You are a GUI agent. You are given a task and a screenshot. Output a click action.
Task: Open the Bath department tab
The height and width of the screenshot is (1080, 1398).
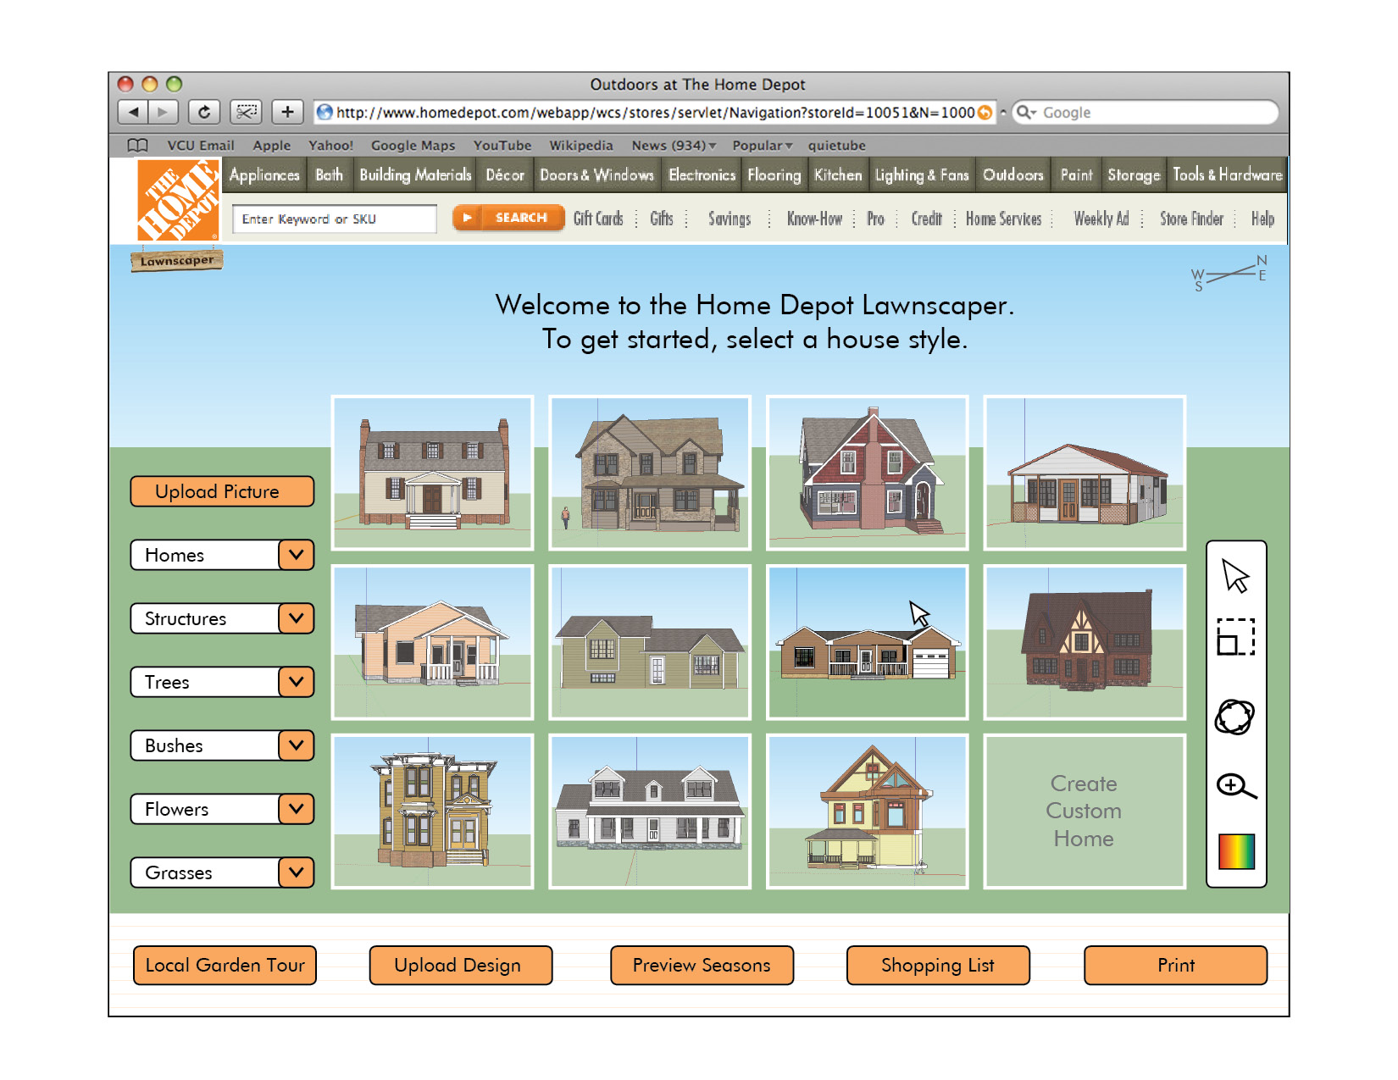pyautogui.click(x=330, y=175)
